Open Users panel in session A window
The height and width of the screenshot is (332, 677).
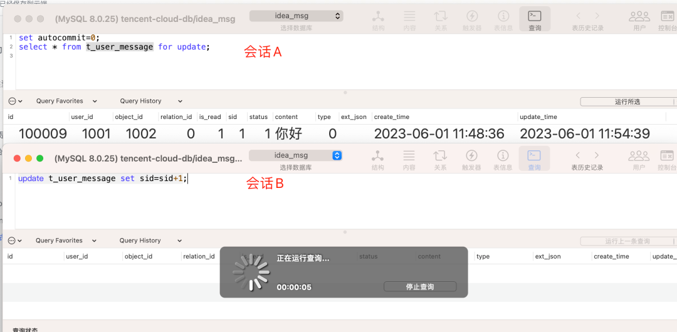click(639, 20)
